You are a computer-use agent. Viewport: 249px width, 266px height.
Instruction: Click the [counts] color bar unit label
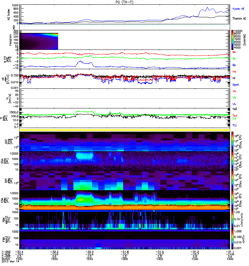pyautogui.click(x=244, y=40)
